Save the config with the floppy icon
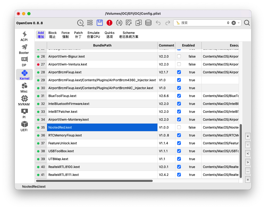Viewport: 266px width, 209px height. tap(100, 23)
